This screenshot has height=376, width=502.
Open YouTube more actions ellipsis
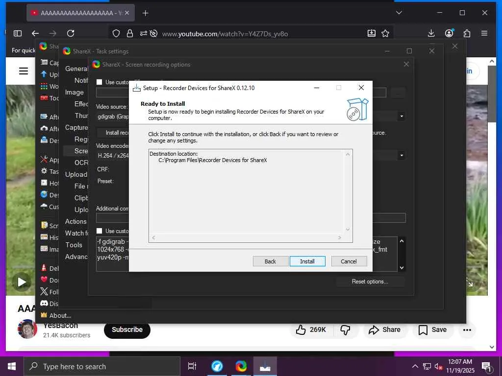[x=467, y=329]
